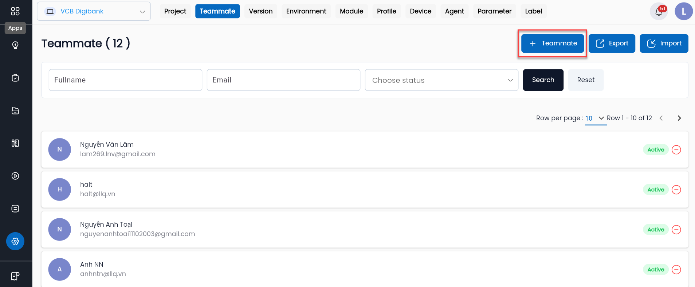
Task: Click name Nguyễn Anh Toại
Action: [x=106, y=225]
